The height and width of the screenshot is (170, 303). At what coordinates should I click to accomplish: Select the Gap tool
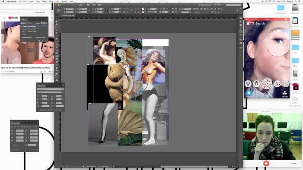click(56, 27)
